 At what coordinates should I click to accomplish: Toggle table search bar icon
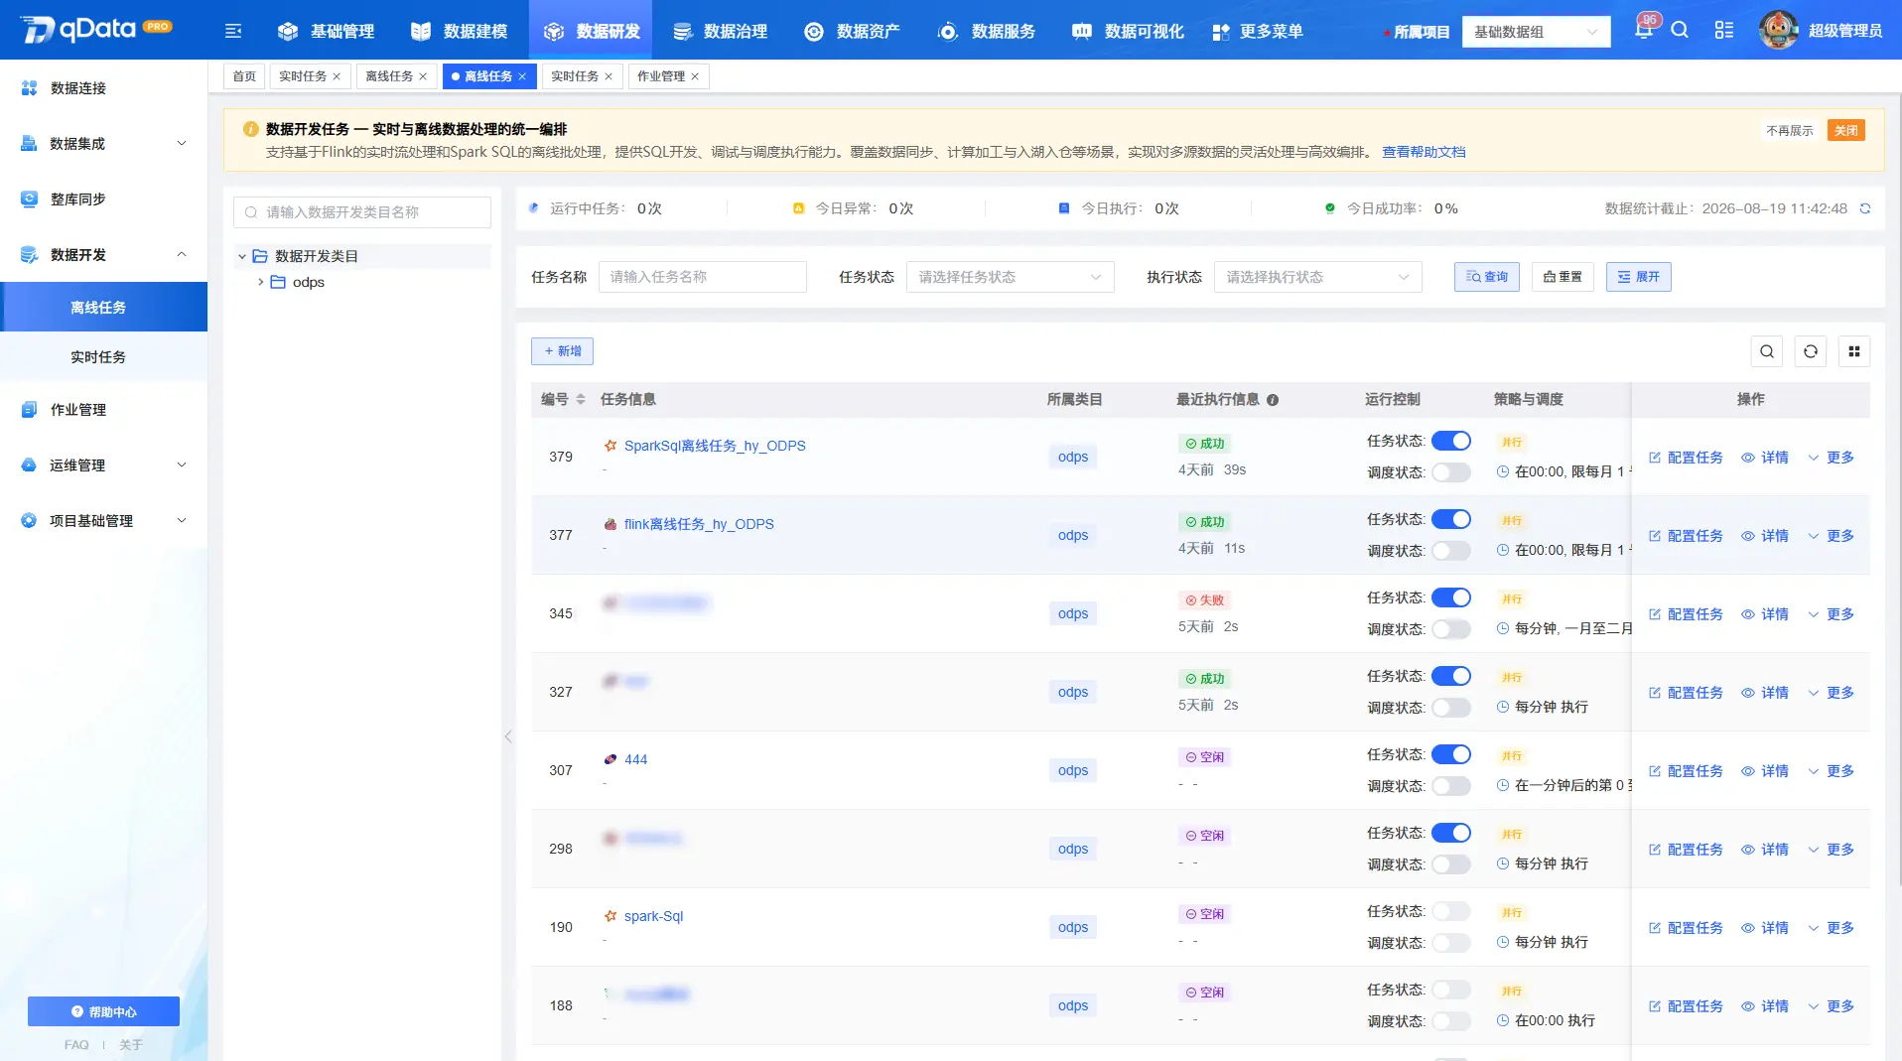tap(1767, 351)
